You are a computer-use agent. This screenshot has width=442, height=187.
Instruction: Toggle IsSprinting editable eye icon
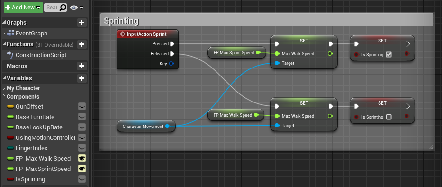82,179
